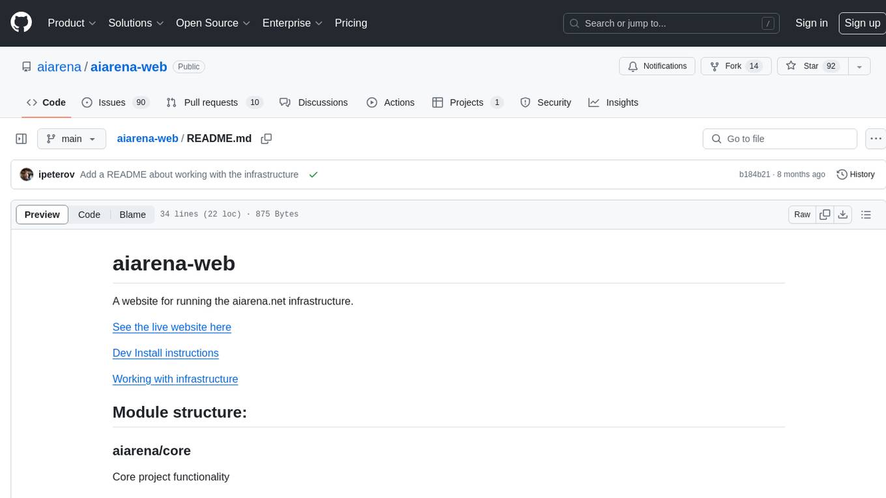Open the Dev Install instructions link
The height and width of the screenshot is (498, 886).
[165, 353]
